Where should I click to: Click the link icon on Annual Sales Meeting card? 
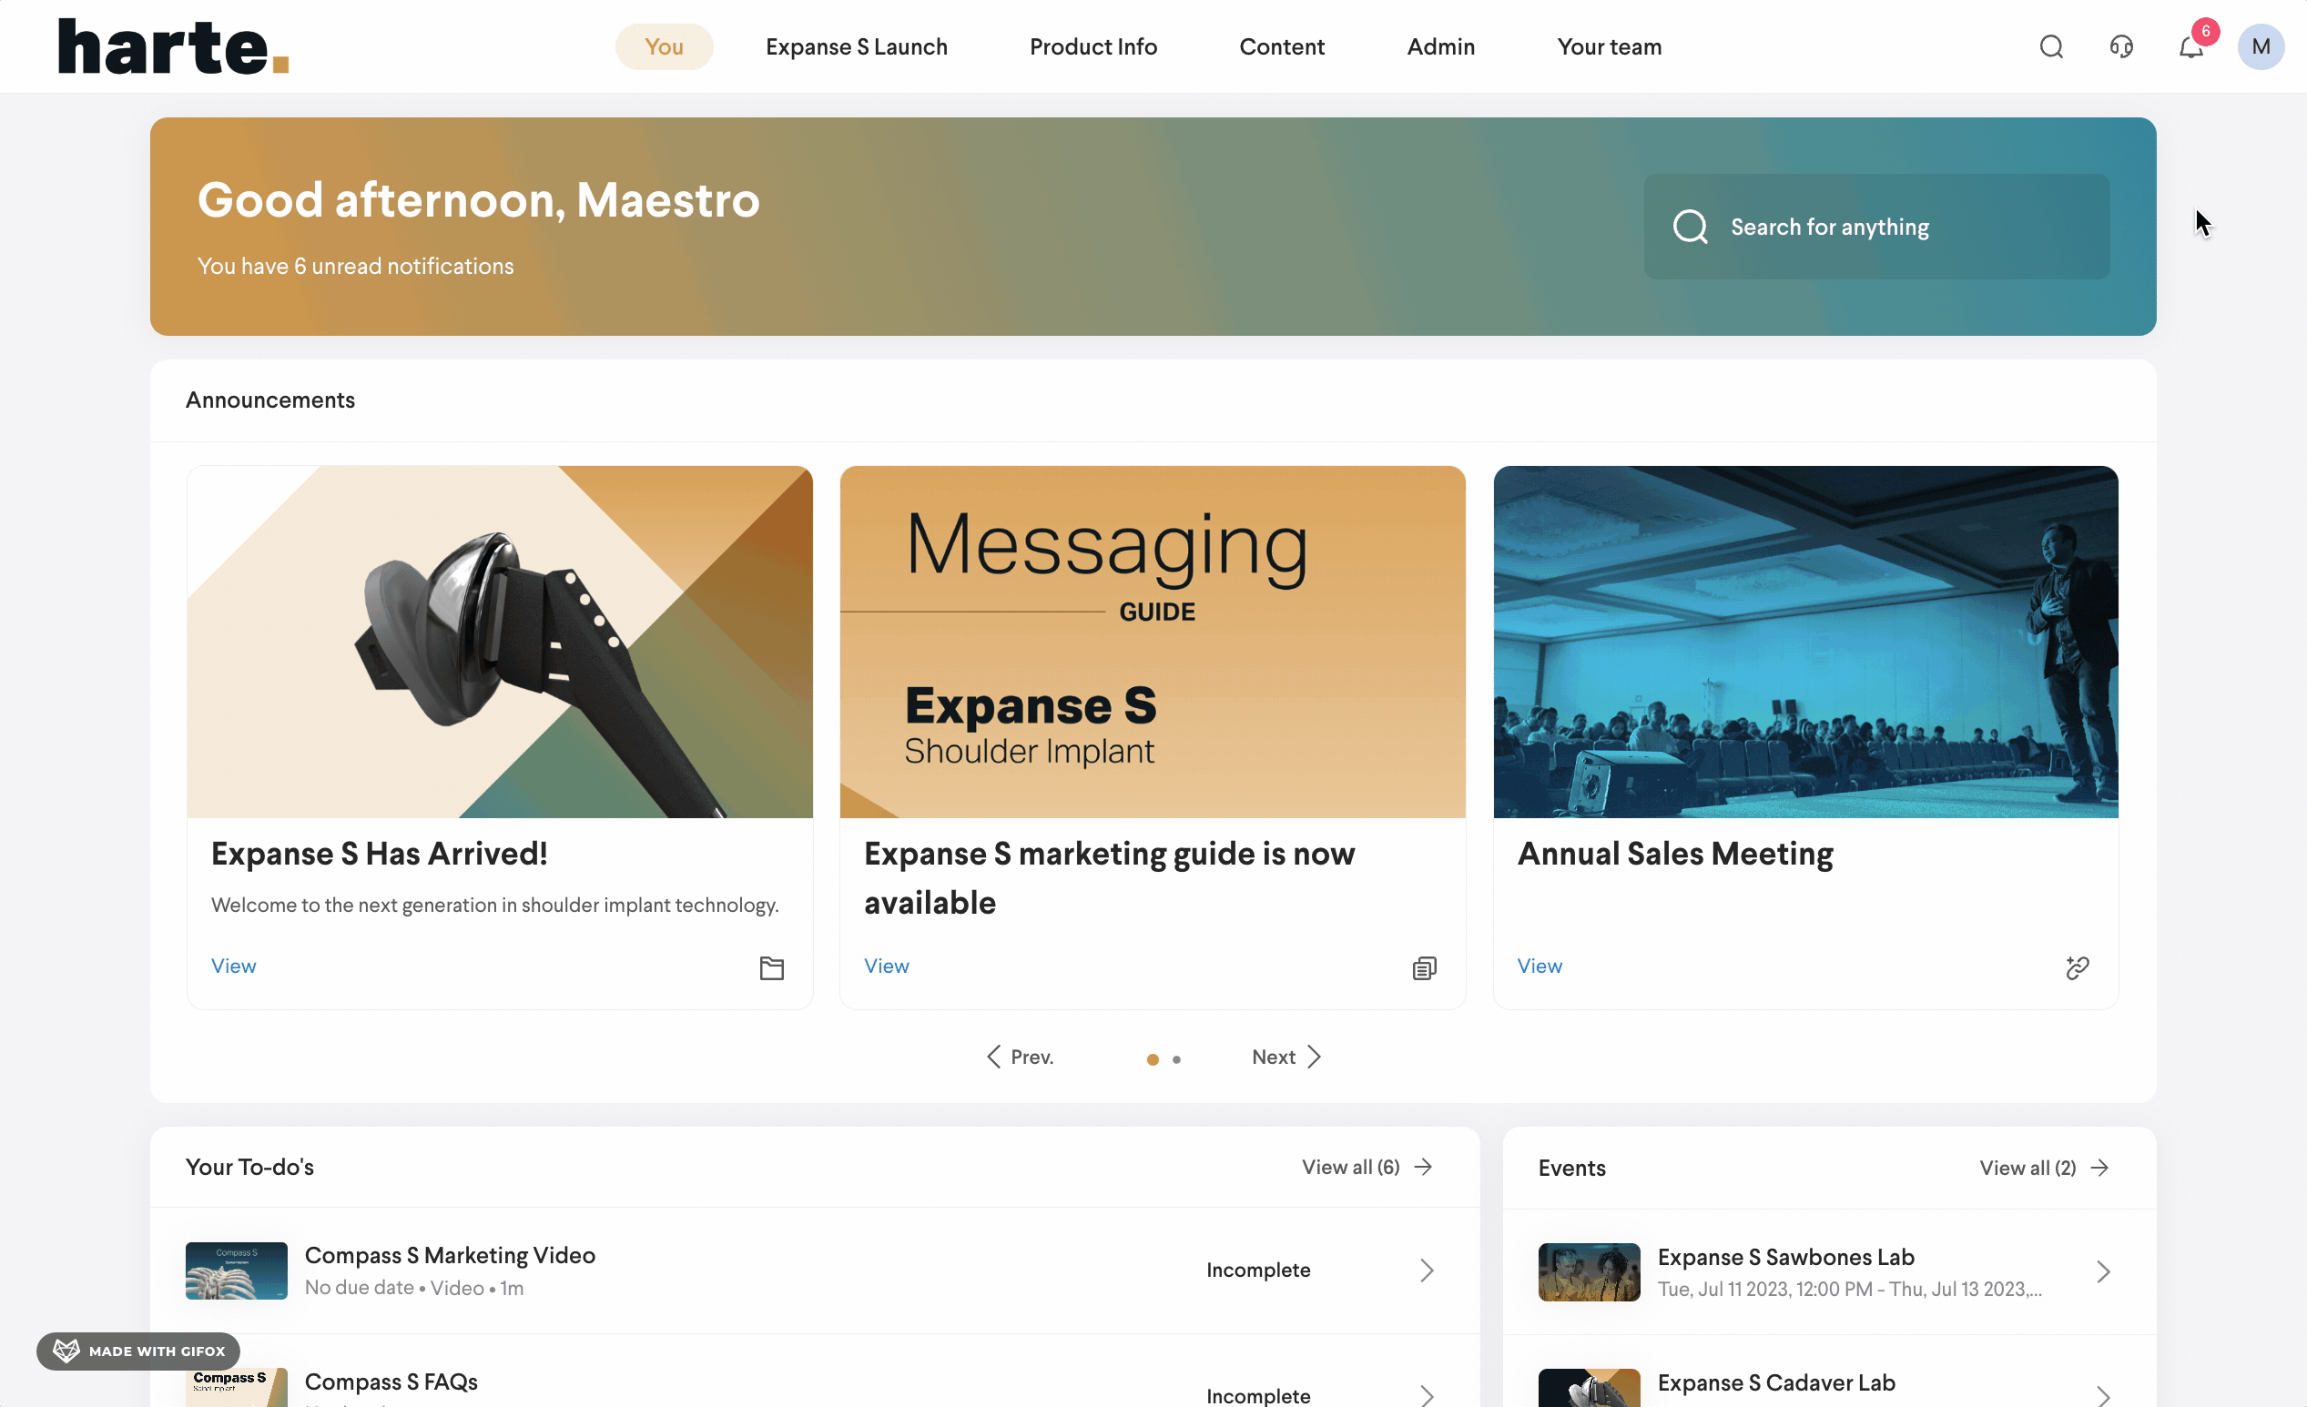point(2077,967)
